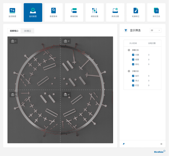Uncheck the 问题 checkbox
Viewport: 169px width, 156px height.
click(133, 55)
